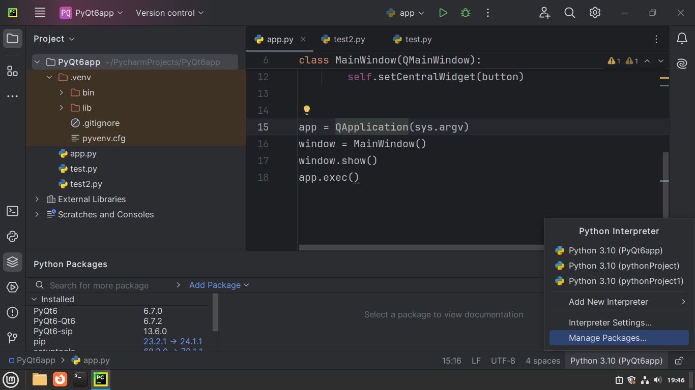Open the Version control dropdown

169,13
